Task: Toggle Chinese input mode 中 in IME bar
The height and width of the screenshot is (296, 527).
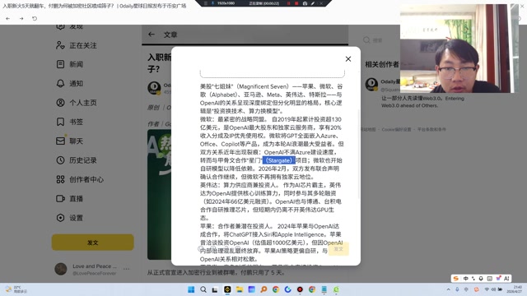Action: point(465,279)
